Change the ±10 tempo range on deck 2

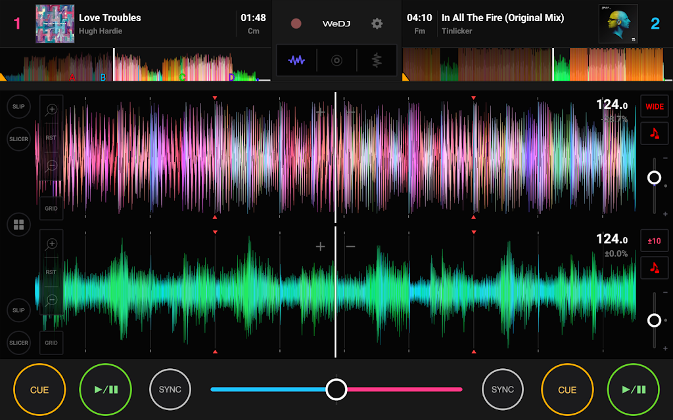pyautogui.click(x=654, y=241)
